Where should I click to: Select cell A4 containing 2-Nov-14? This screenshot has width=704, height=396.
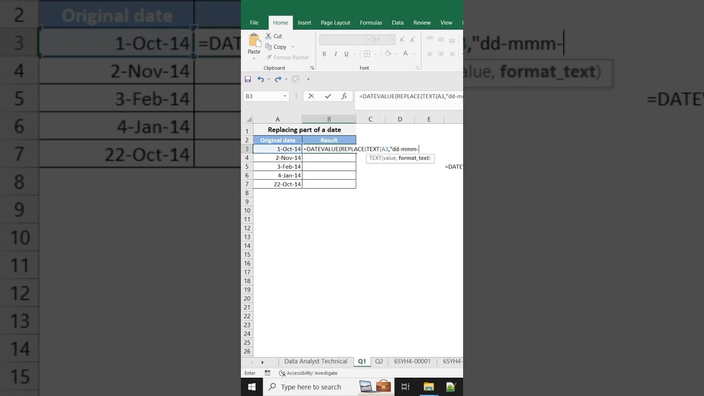coord(278,158)
